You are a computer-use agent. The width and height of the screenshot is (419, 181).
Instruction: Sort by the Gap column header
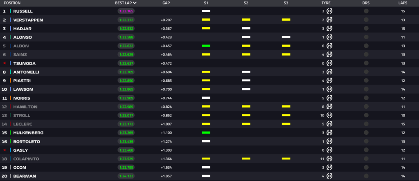[166, 3]
